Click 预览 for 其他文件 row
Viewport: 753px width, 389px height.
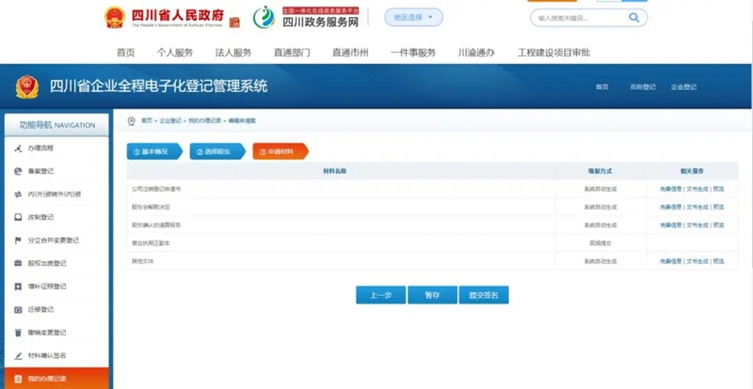click(718, 261)
